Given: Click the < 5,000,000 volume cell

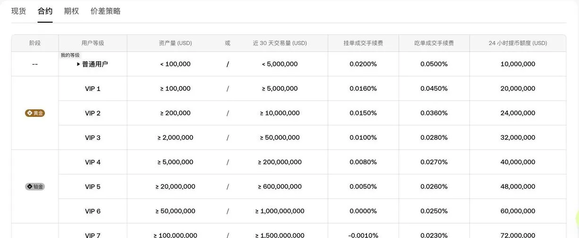Looking at the screenshot, I should (280, 64).
